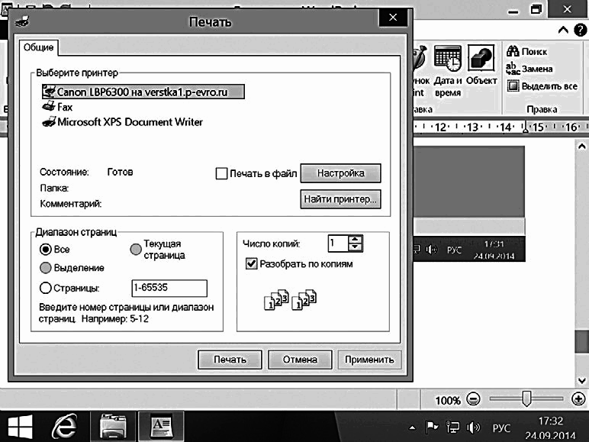Image resolution: width=589 pixels, height=442 pixels.
Task: Click the Печать button
Action: tap(230, 360)
